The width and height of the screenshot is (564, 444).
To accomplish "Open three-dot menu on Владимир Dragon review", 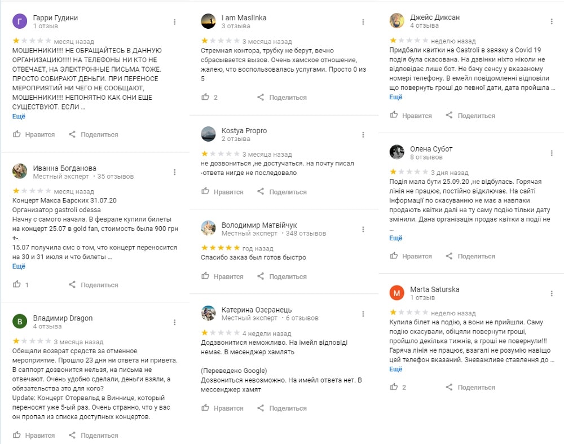I will pyautogui.click(x=175, y=322).
